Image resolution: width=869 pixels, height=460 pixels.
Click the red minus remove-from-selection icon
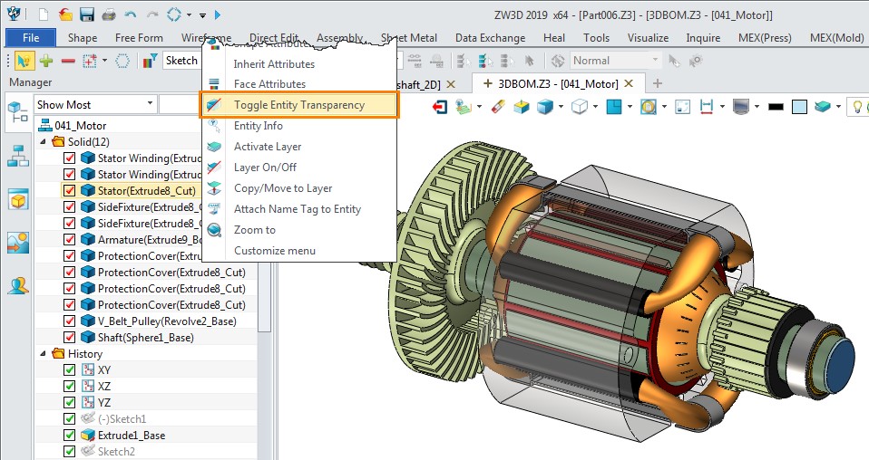[x=68, y=61]
